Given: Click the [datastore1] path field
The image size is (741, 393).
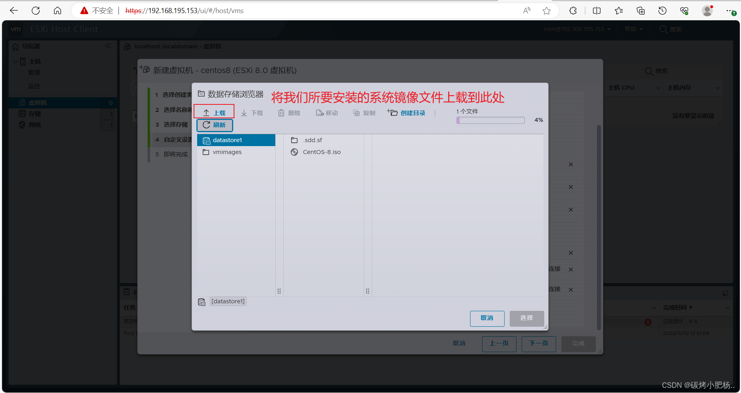Looking at the screenshot, I should (x=228, y=301).
